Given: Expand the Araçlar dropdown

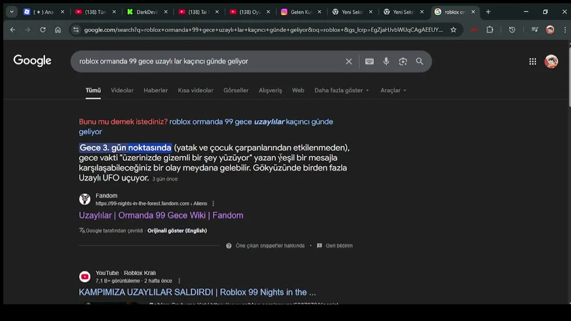Looking at the screenshot, I should click(x=393, y=91).
